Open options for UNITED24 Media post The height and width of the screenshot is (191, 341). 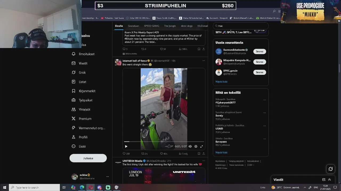(204, 161)
